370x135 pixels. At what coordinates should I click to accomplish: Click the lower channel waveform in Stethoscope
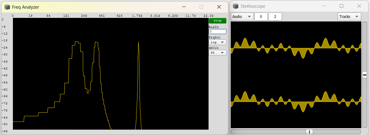[296, 102]
